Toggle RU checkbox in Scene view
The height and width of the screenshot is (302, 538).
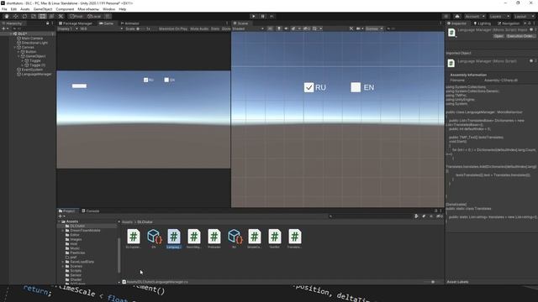pos(309,87)
